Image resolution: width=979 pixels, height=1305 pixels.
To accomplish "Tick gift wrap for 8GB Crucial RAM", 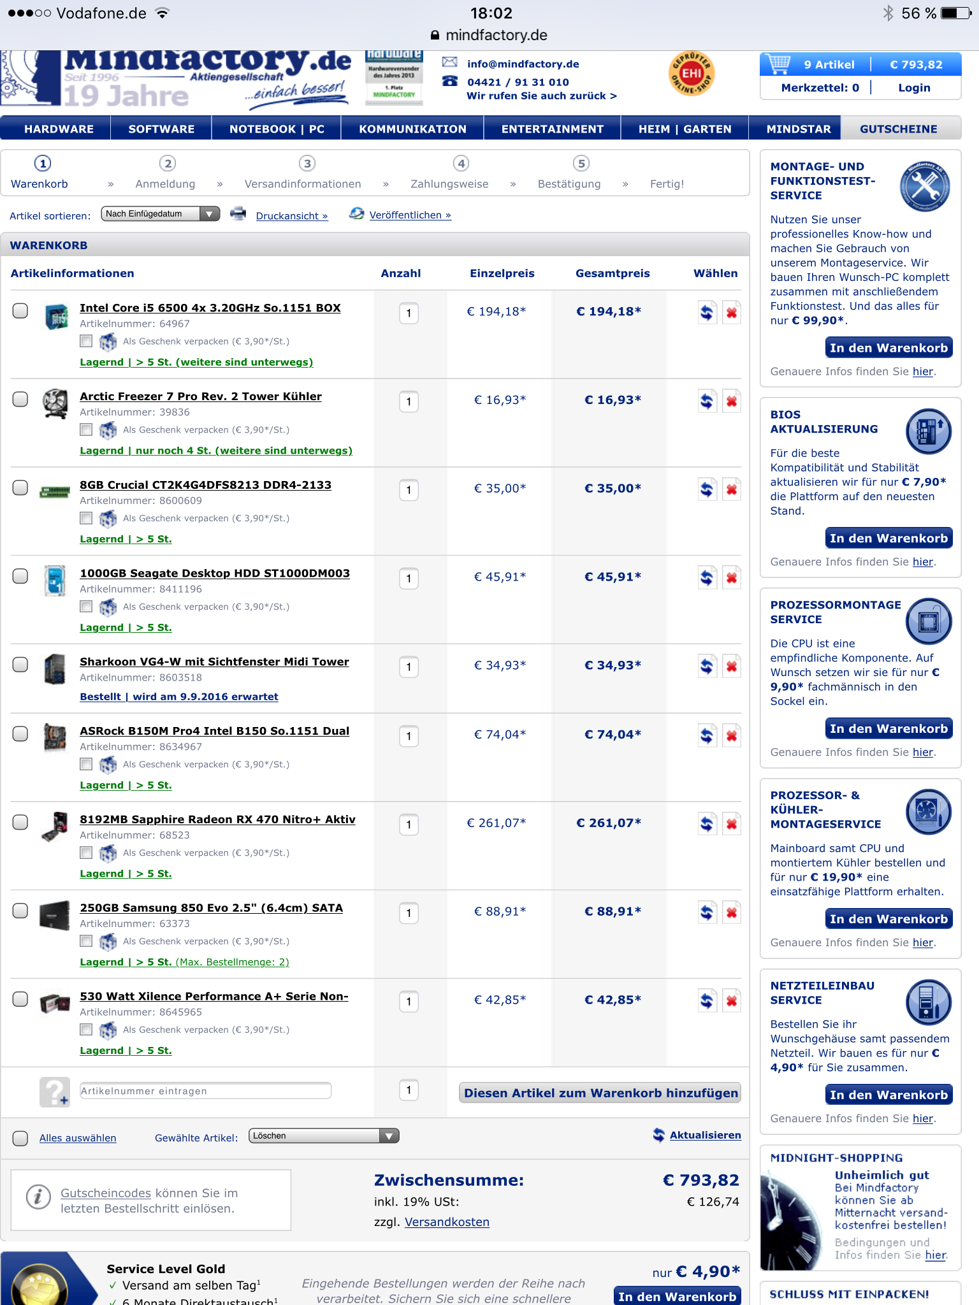I will (86, 518).
